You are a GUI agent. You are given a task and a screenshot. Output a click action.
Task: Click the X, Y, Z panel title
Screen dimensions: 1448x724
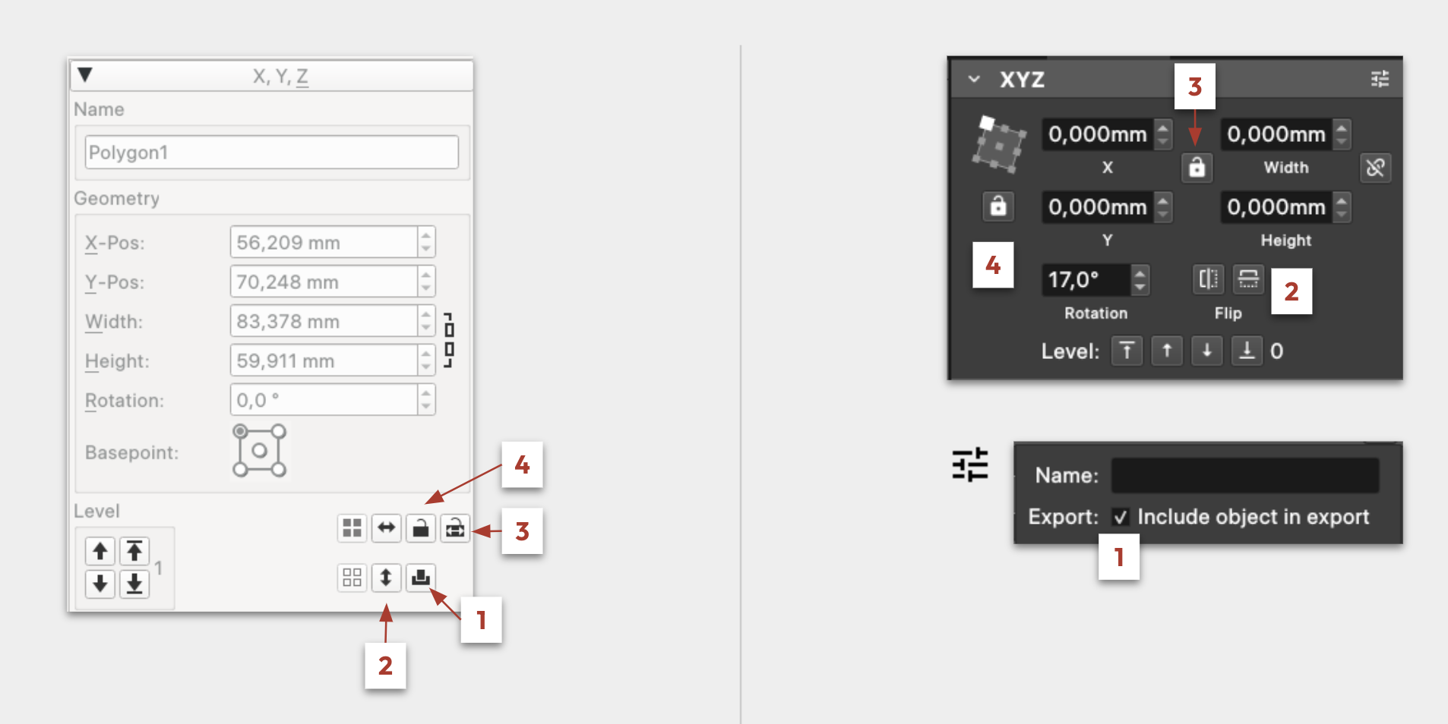click(x=280, y=76)
